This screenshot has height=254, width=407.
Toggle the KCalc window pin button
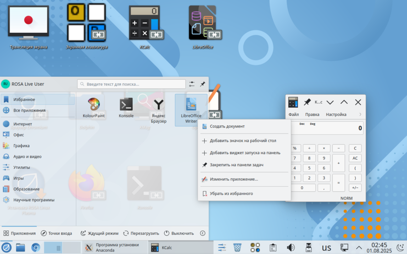pyautogui.click(x=307, y=102)
